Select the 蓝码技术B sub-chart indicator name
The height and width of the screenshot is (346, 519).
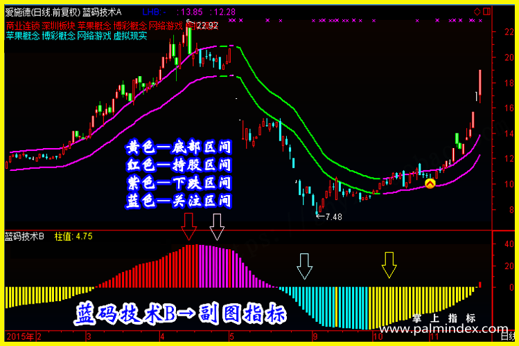pyautogui.click(x=24, y=236)
